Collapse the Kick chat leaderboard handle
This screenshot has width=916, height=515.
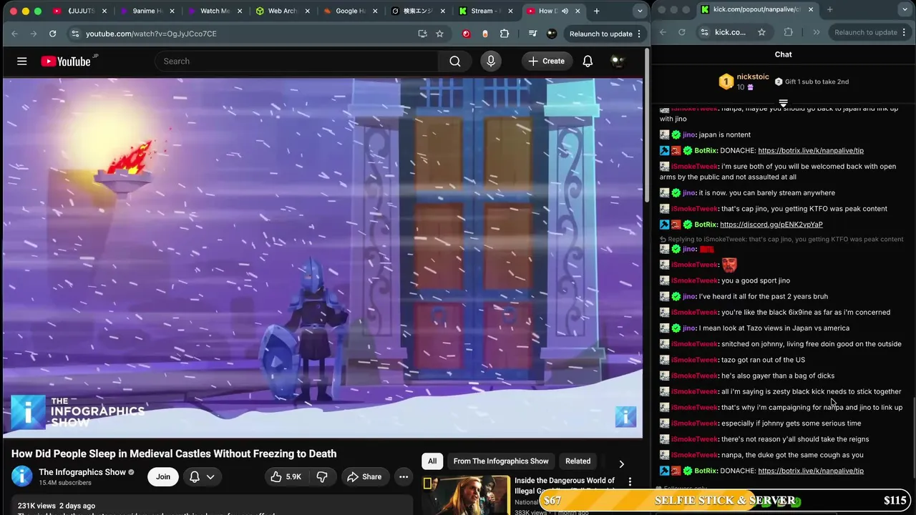pos(783,103)
